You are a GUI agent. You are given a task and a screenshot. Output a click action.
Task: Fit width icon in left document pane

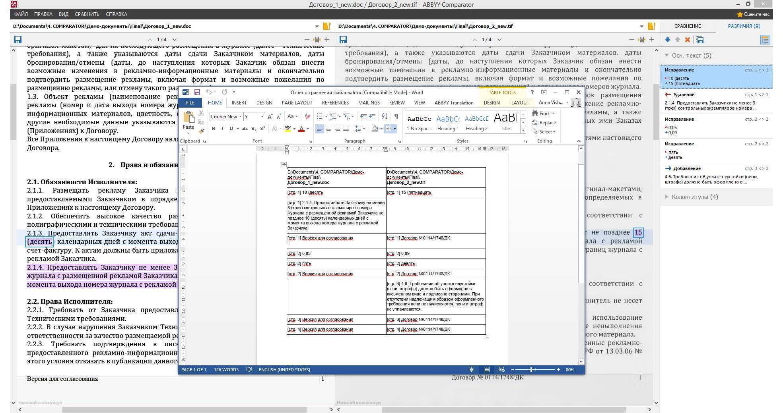(317, 40)
